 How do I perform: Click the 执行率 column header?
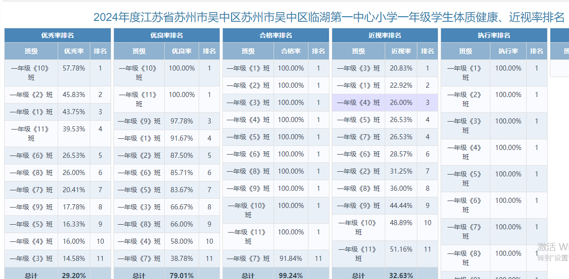508,51
